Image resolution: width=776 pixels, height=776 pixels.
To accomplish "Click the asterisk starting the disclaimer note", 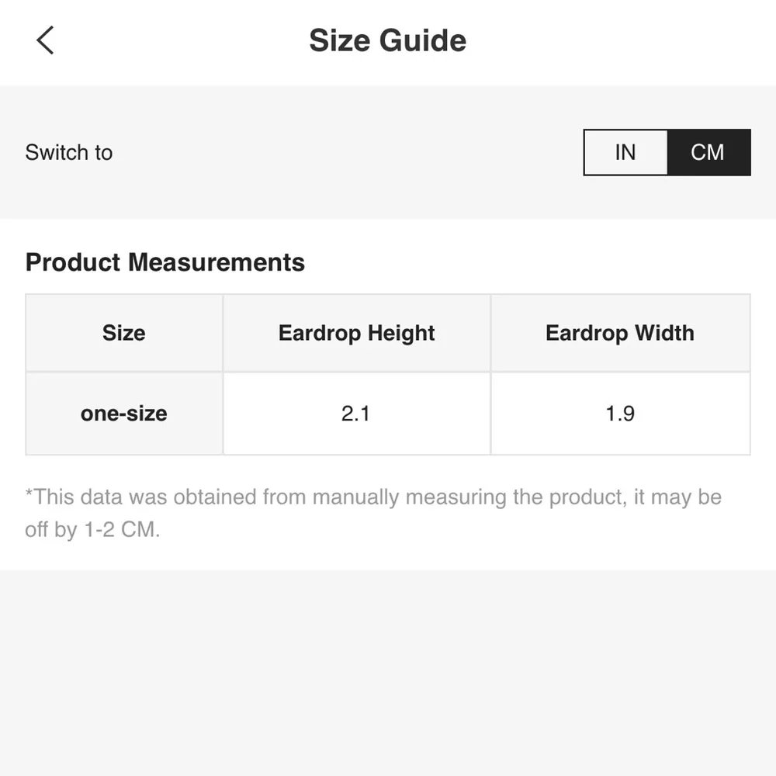I will coord(29,494).
